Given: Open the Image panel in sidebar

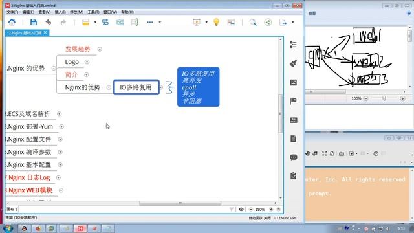Looking at the screenshot, I should 293,82.
